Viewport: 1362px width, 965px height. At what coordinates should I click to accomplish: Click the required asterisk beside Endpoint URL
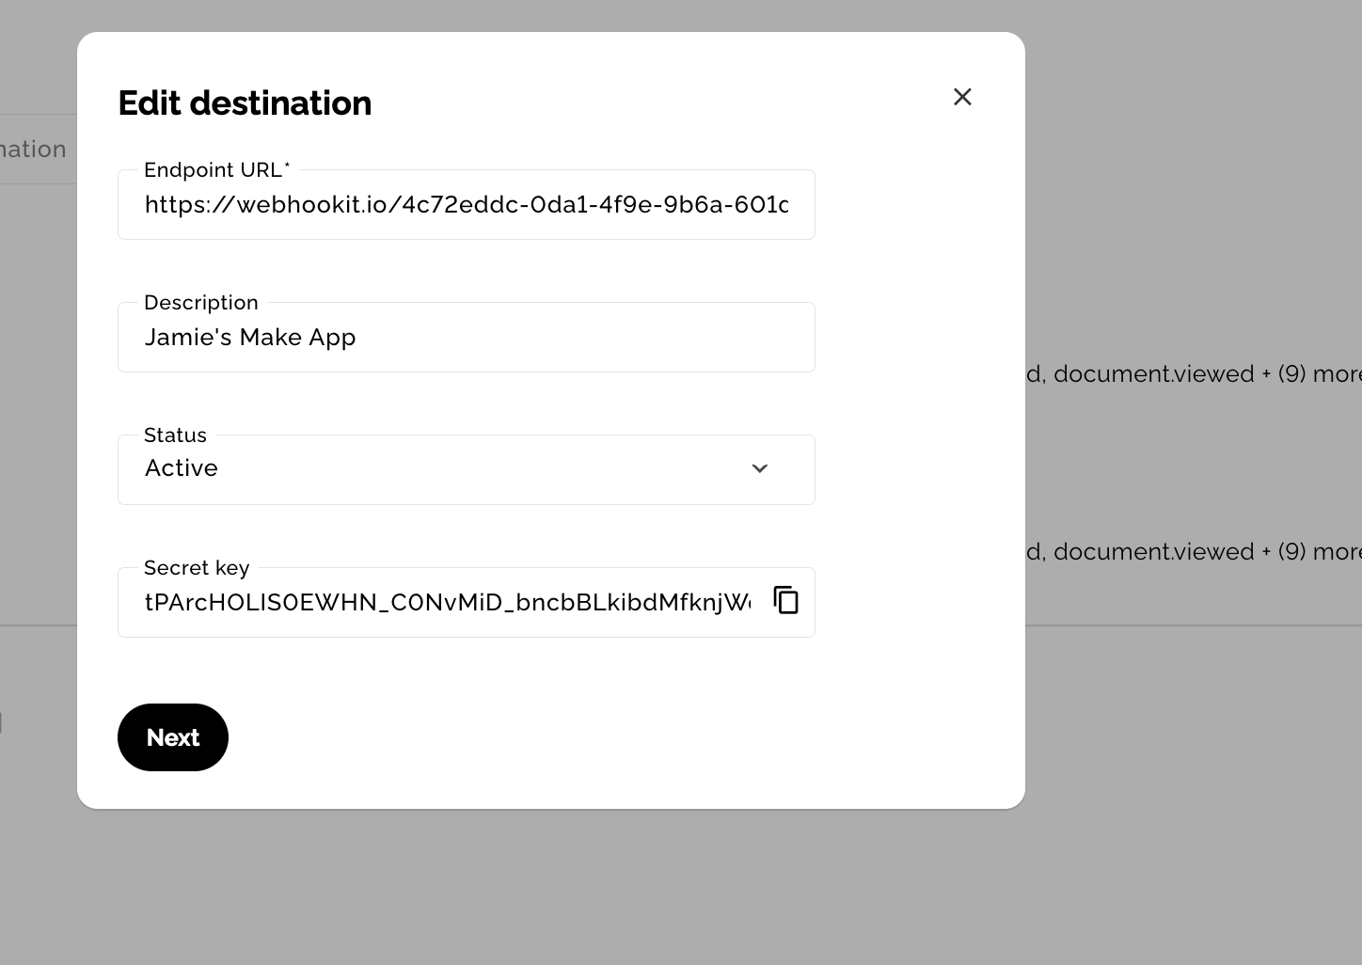click(x=287, y=166)
